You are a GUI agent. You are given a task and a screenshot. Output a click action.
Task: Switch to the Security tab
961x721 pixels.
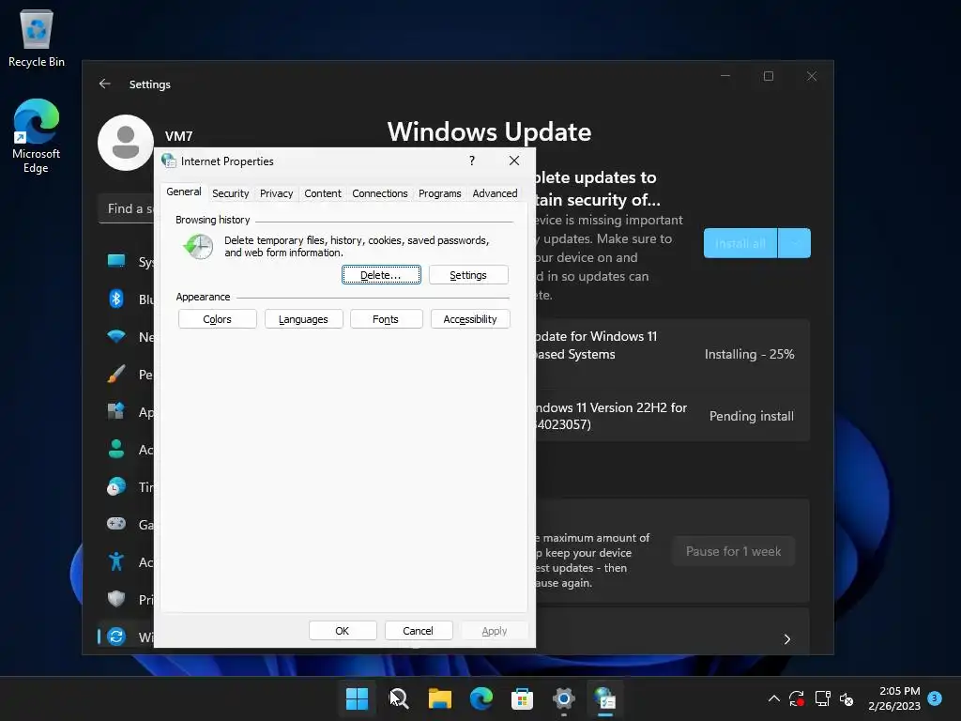[x=231, y=193]
